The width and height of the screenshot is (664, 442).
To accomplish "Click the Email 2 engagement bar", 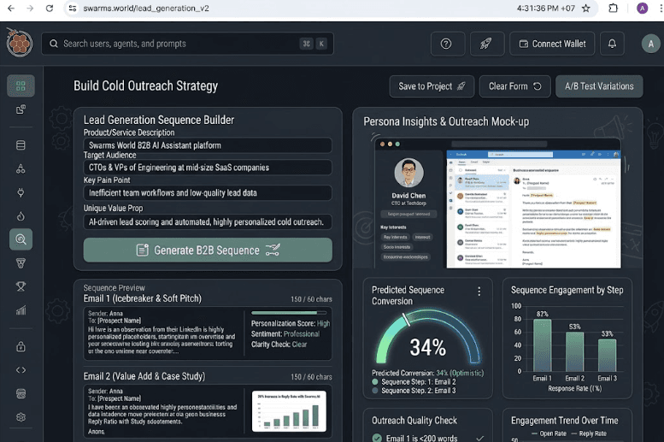I will [x=574, y=351].
